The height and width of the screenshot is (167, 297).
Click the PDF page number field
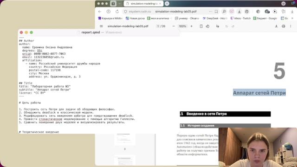click(158, 26)
